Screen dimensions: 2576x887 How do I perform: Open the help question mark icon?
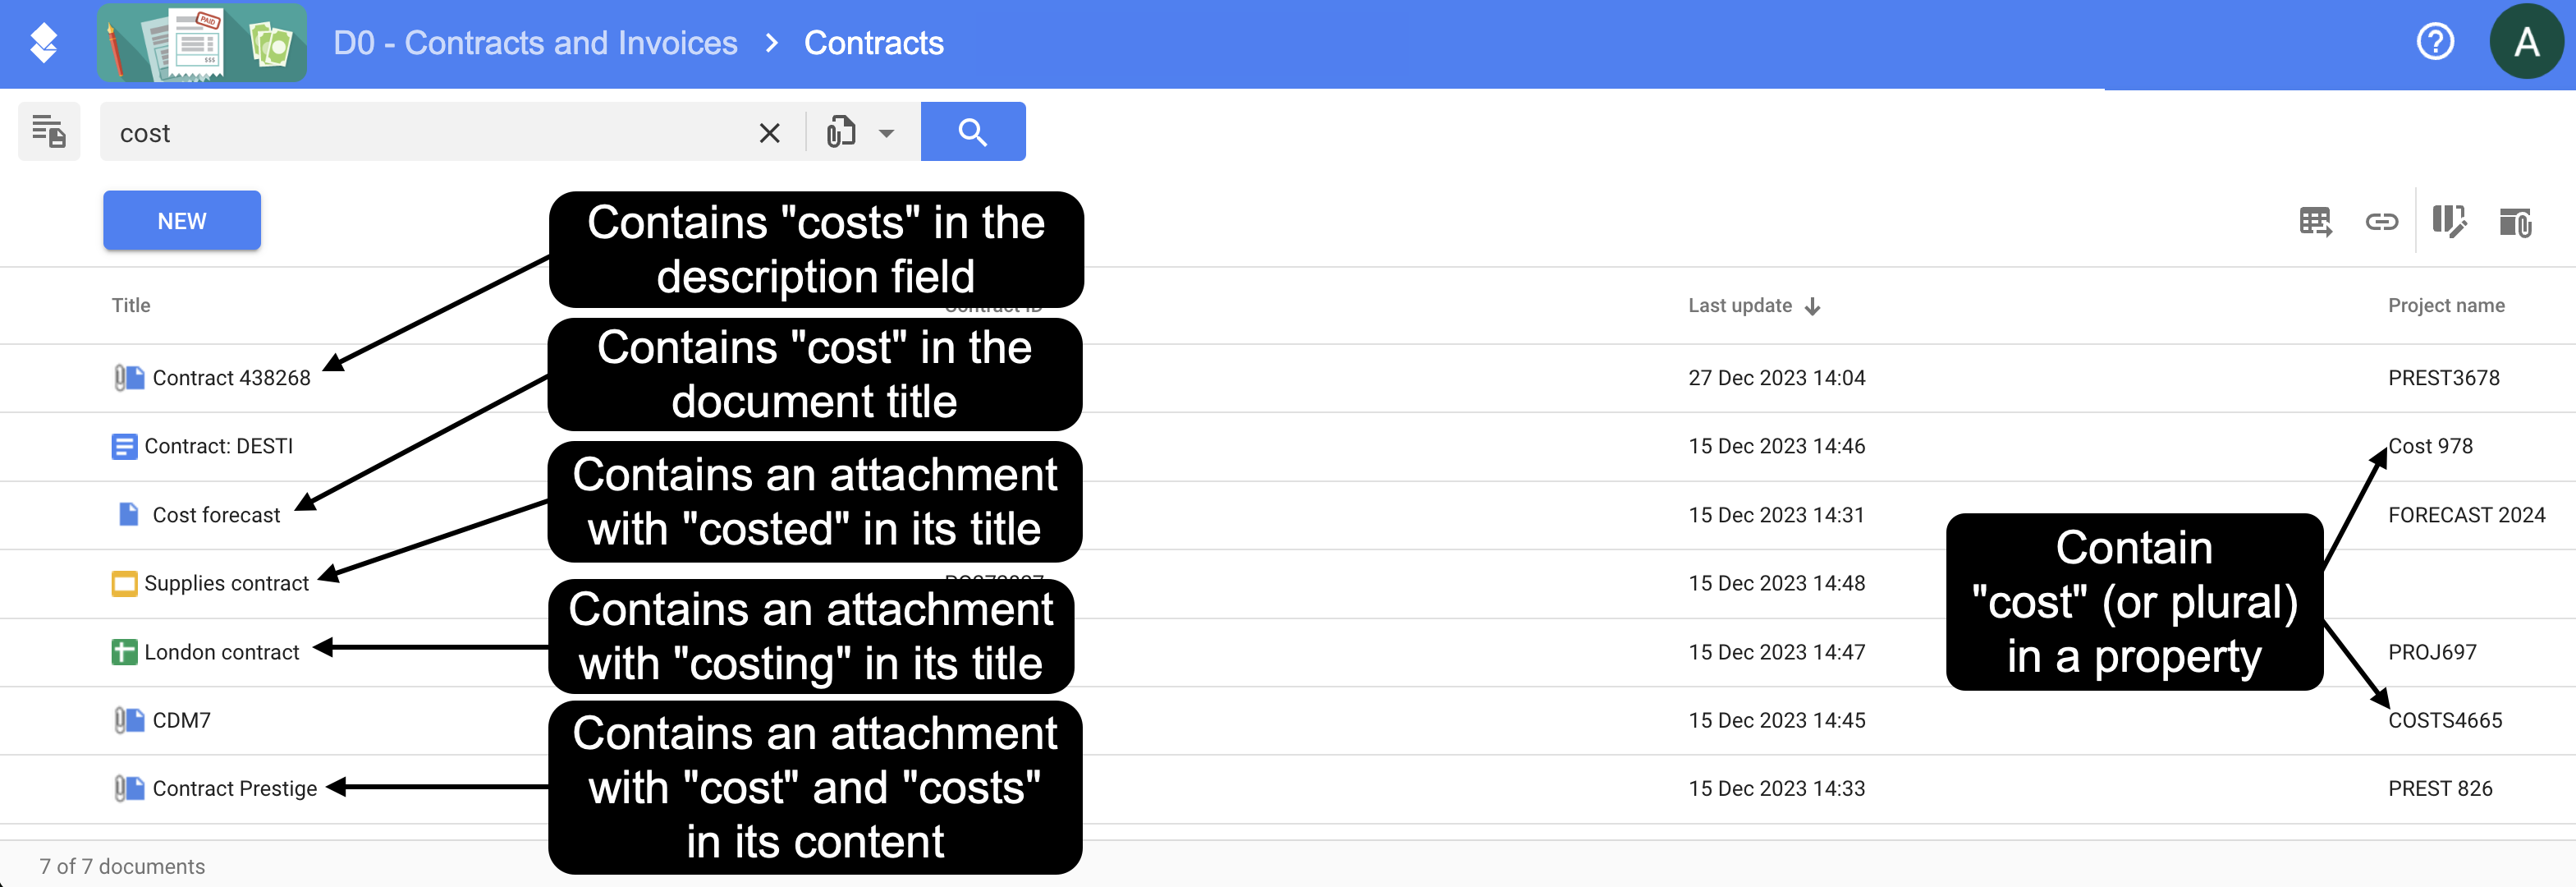2435,42
